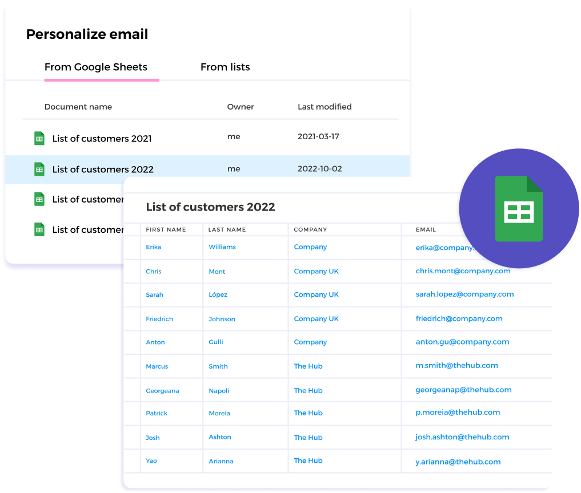Click the "List of customers 2022" sheet title
This screenshot has height=493, width=581.
pos(212,208)
